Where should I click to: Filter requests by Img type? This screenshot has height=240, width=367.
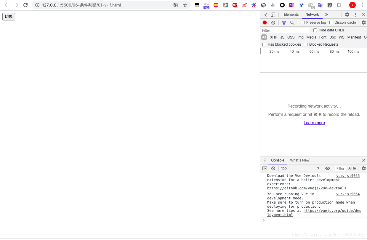click(300, 37)
